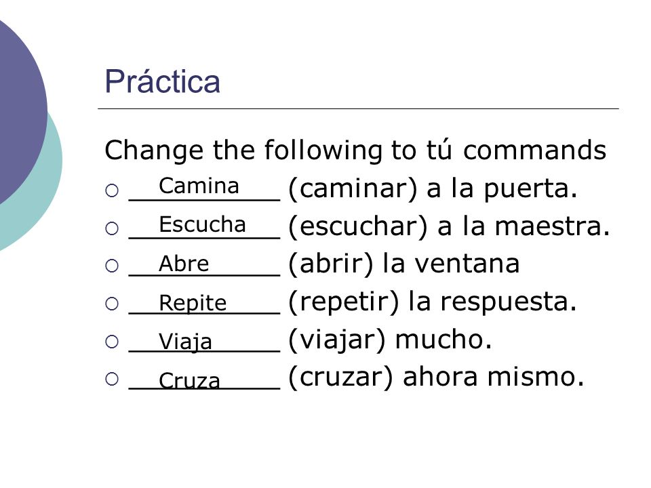Click the text (caminar) a la puerta
Viewport: 651px width, 488px height.
(x=433, y=189)
